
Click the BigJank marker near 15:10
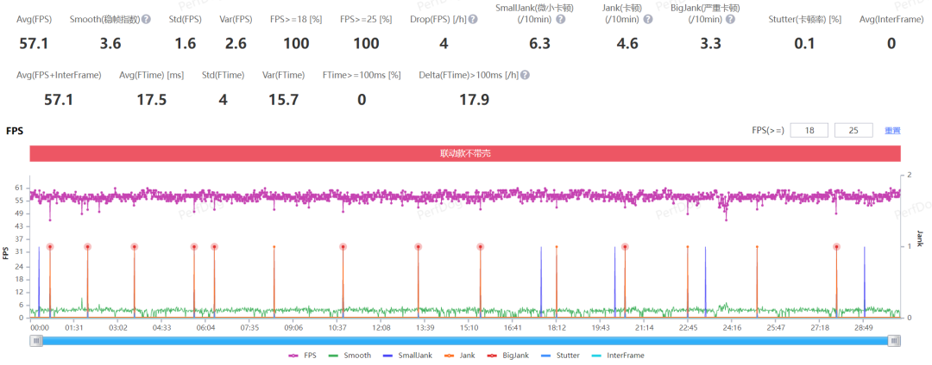tap(481, 246)
